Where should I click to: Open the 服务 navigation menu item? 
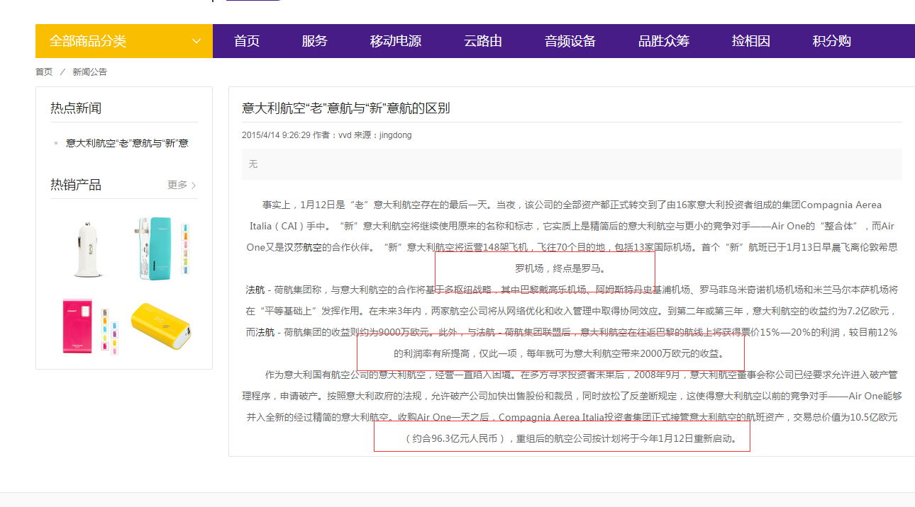click(314, 41)
